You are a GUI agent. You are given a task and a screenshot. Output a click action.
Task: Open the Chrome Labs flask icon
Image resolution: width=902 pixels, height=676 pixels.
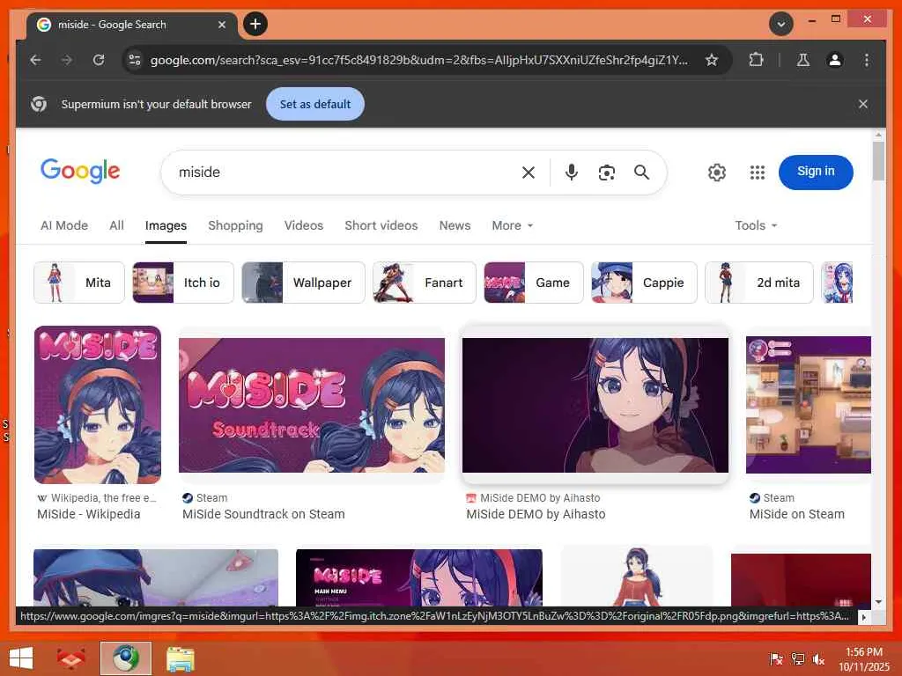(x=803, y=60)
